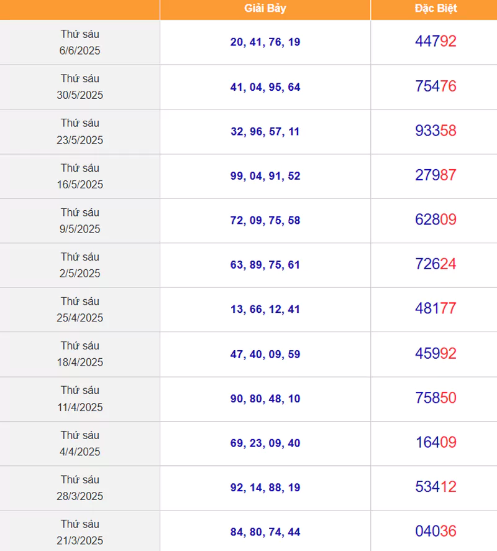Screen dimensions: 497x551
Task: Click special prize number 44792
Action: pyautogui.click(x=435, y=41)
